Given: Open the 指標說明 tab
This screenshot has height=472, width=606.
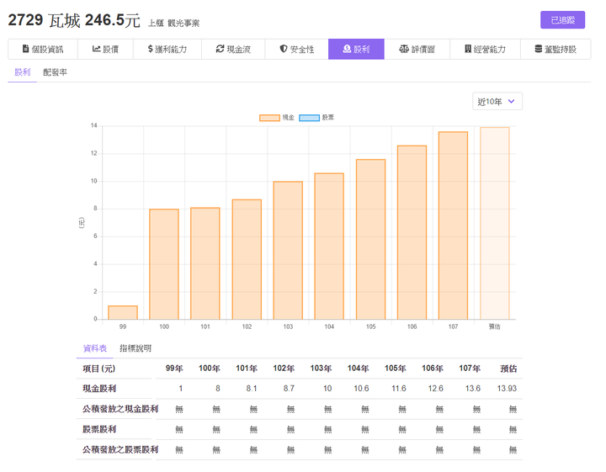Looking at the screenshot, I should coord(136,348).
